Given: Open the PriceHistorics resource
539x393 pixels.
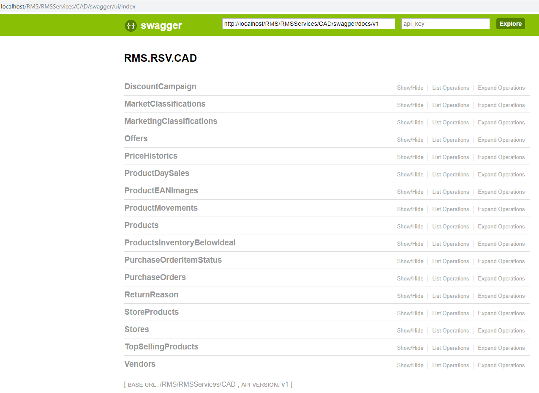Looking at the screenshot, I should point(151,156).
